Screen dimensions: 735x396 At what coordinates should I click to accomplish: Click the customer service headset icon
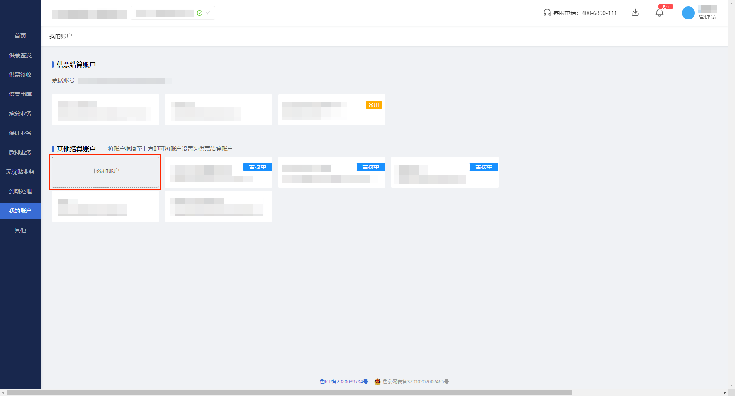tap(547, 13)
